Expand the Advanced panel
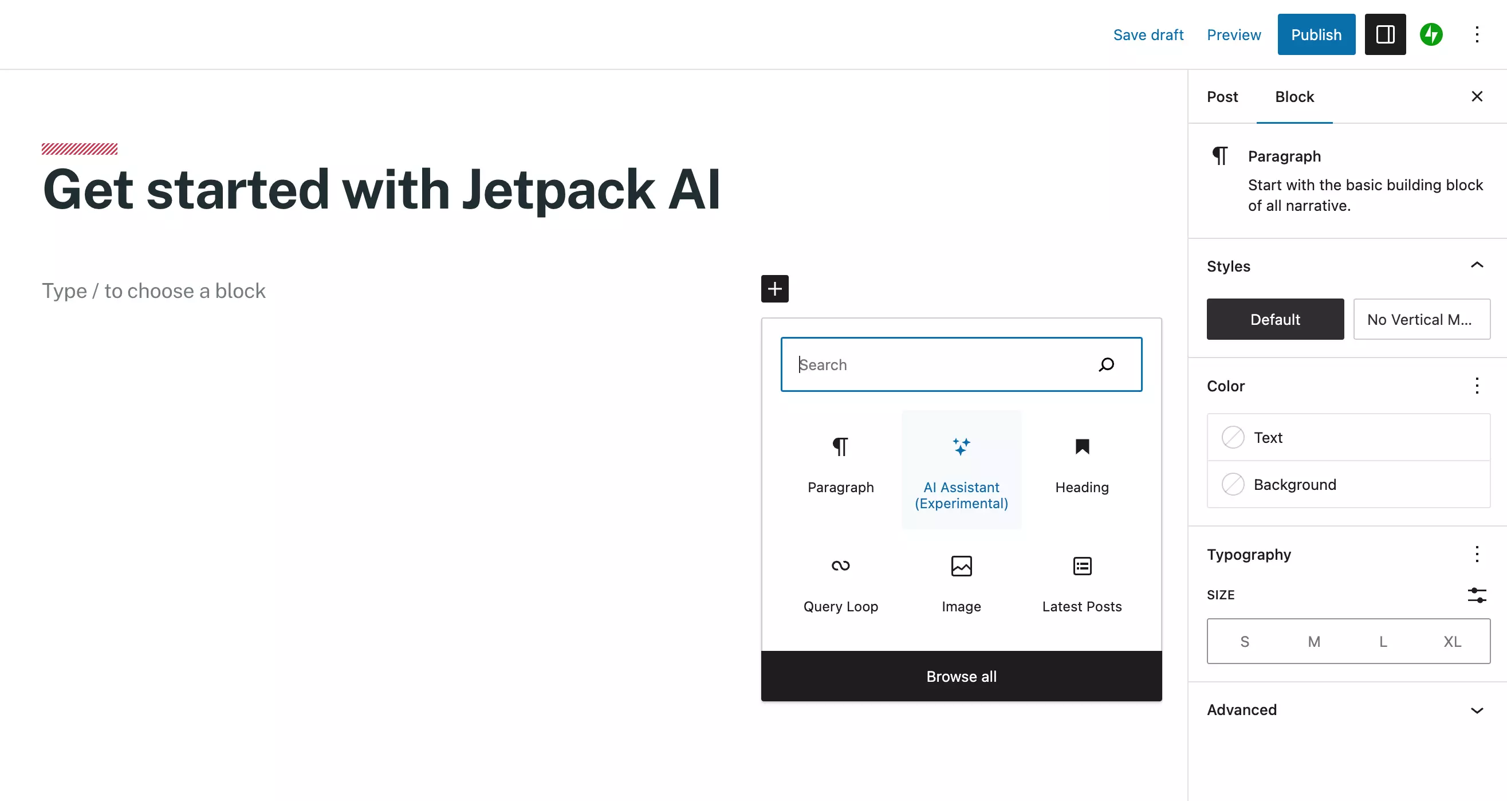Viewport: 1507px width, 801px height. 1477,710
